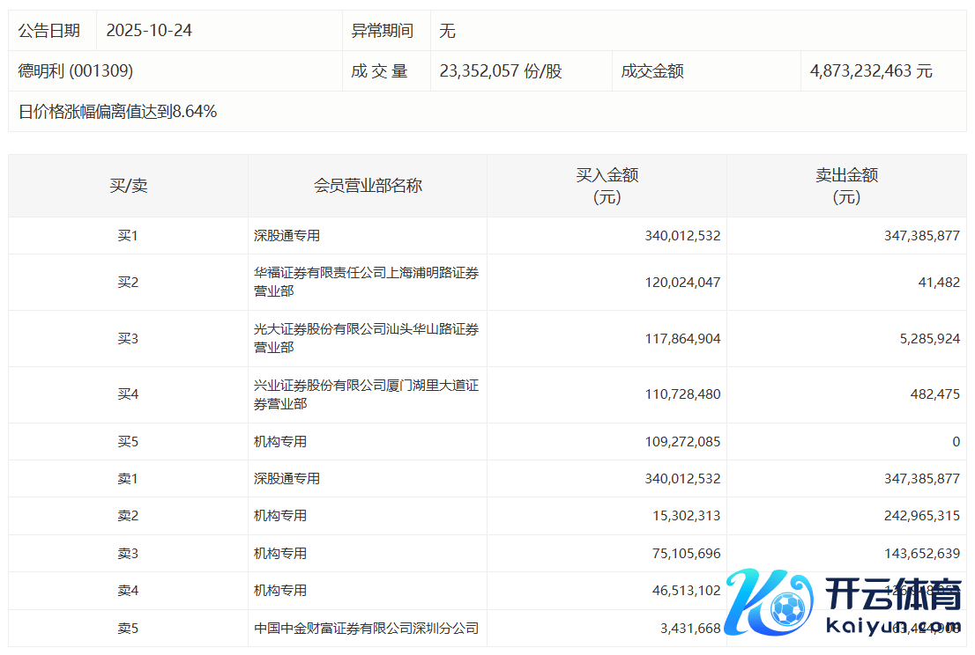Click the 异常期间 value 无

click(x=447, y=31)
